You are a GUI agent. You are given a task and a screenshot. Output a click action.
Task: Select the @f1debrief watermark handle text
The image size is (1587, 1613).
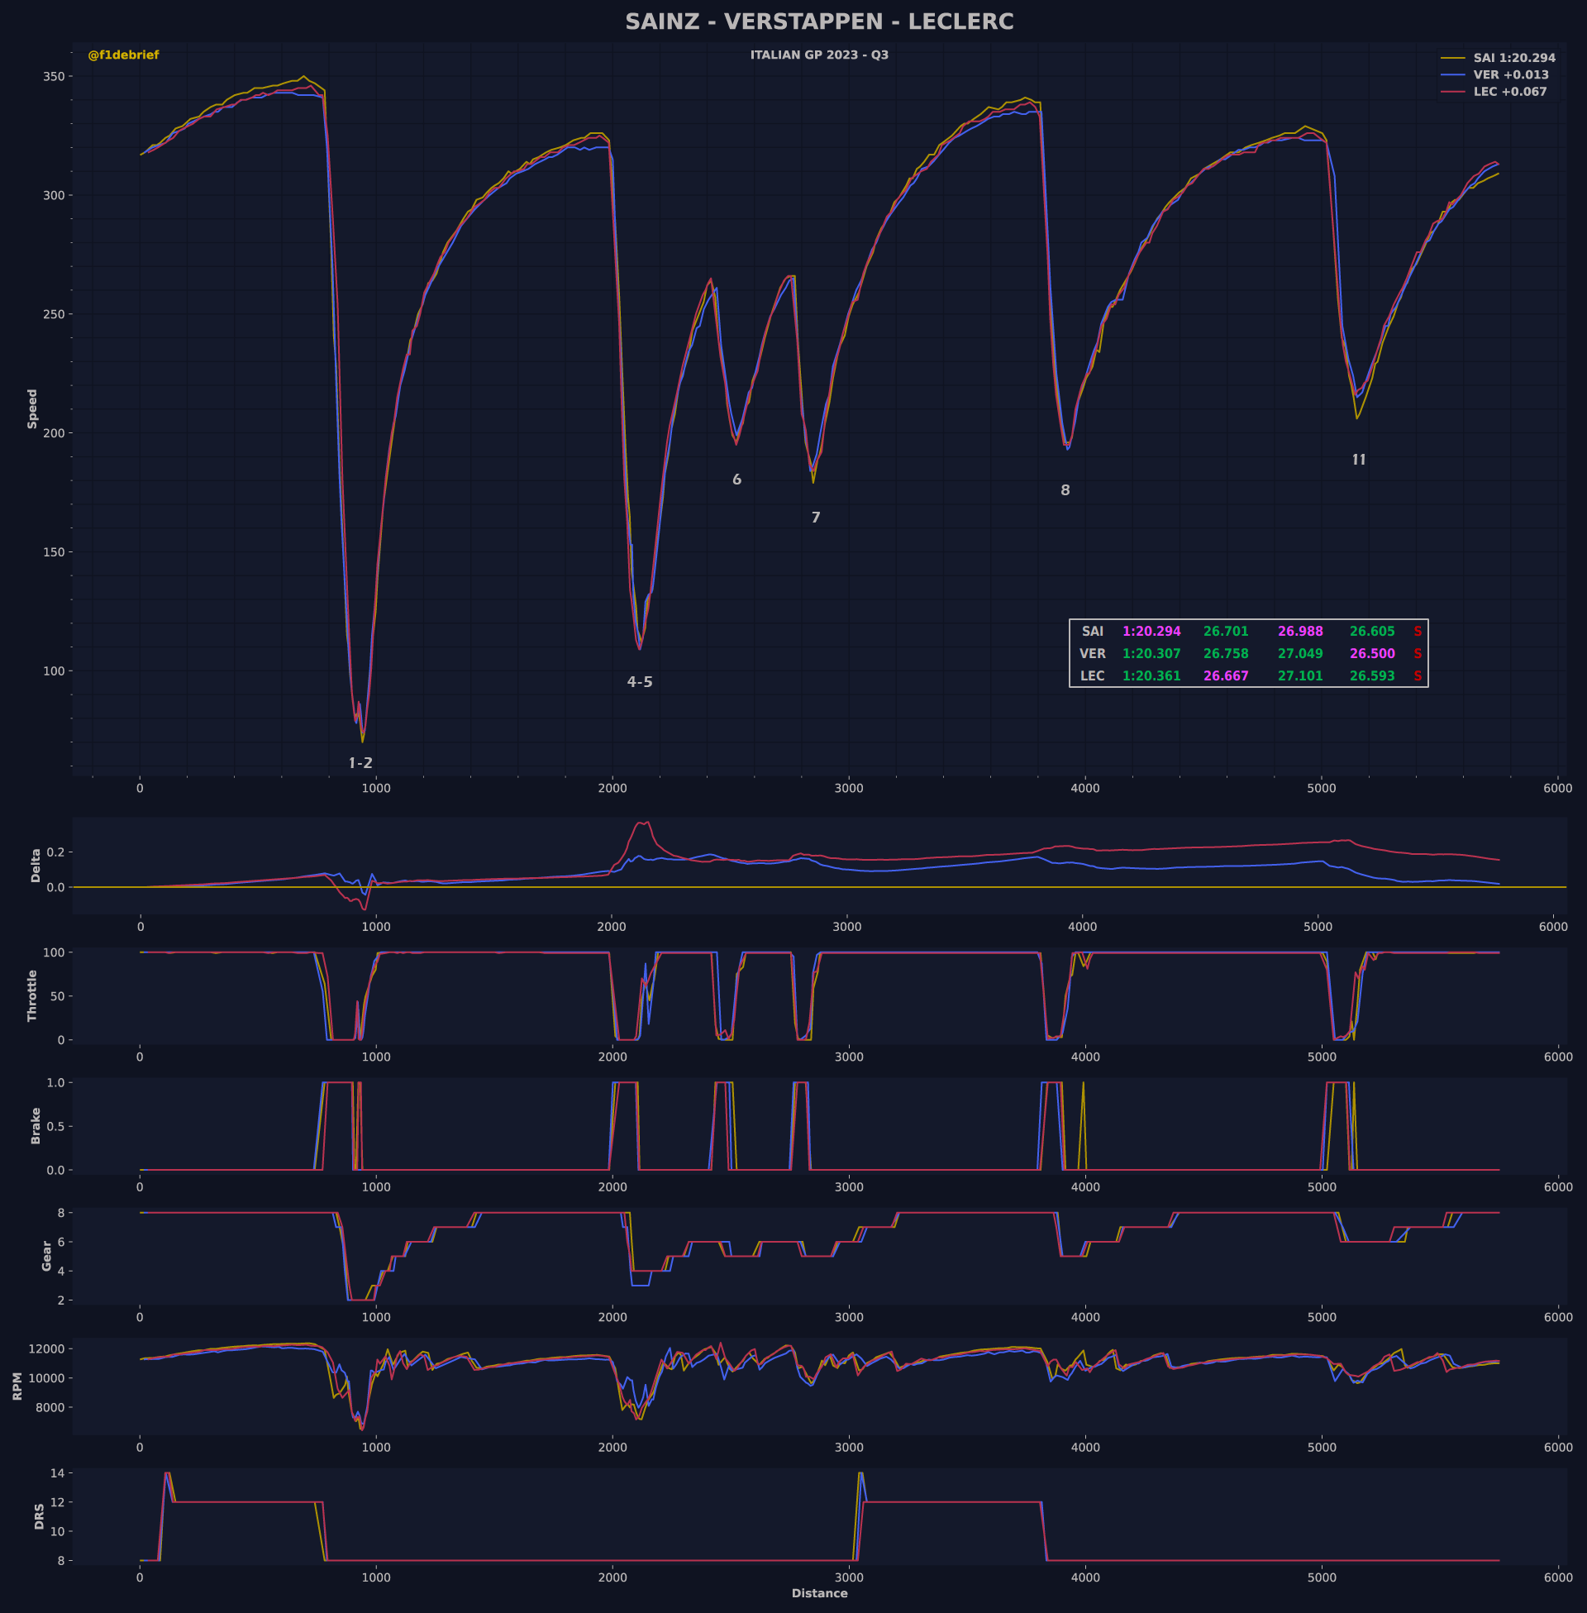coord(123,55)
